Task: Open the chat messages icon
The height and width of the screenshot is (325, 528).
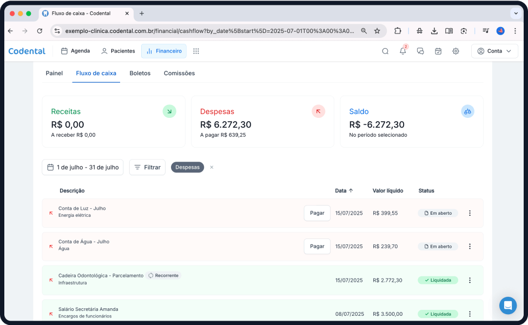Action: click(x=420, y=51)
